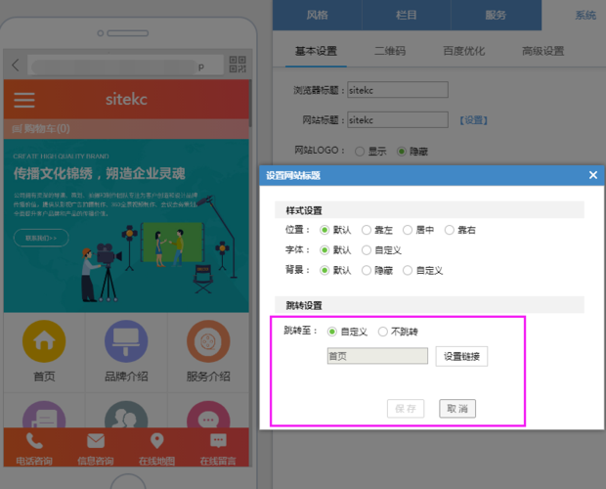606x489 pixels.
Task: Click the phone preview address bar
Action: [126, 65]
